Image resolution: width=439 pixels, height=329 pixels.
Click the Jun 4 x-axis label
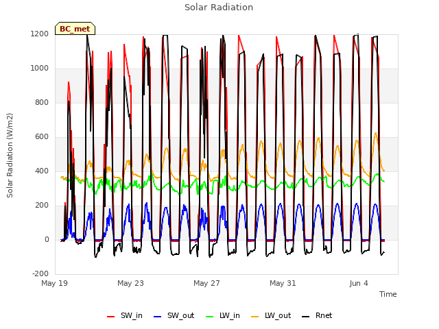[x=359, y=283]
